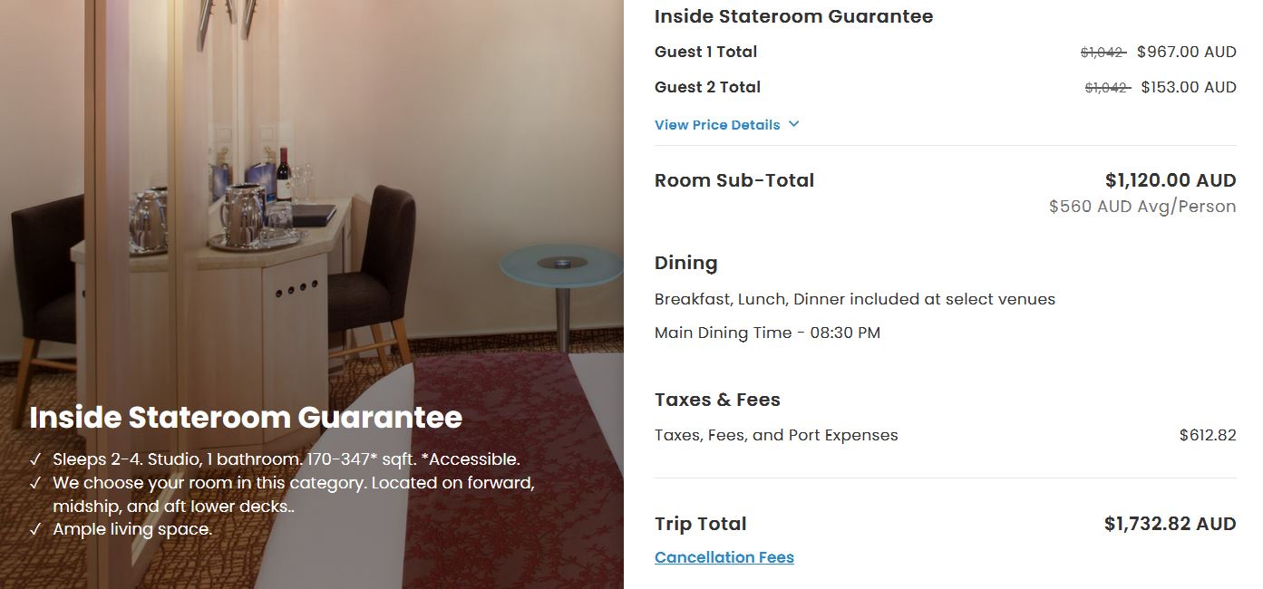Click the Taxes & Fees heading
The image size is (1263, 589).
[717, 400]
